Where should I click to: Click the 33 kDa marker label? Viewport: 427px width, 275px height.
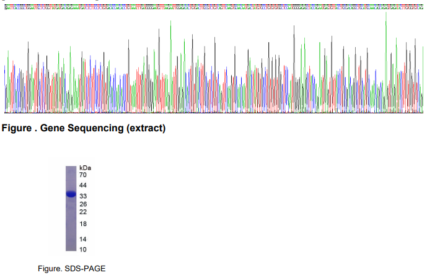83,196
